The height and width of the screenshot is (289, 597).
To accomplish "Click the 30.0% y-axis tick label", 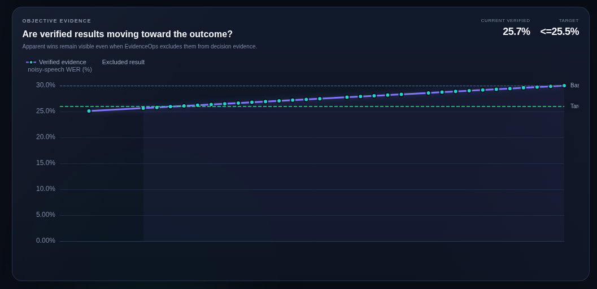I will [x=46, y=85].
